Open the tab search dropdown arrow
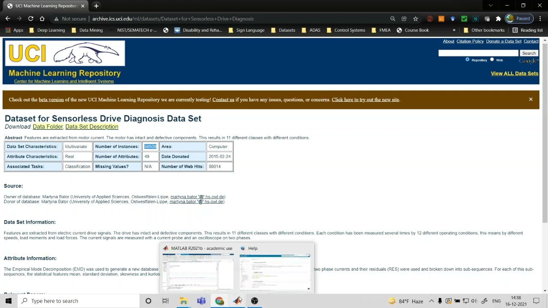This screenshot has width=548, height=308. point(491,6)
